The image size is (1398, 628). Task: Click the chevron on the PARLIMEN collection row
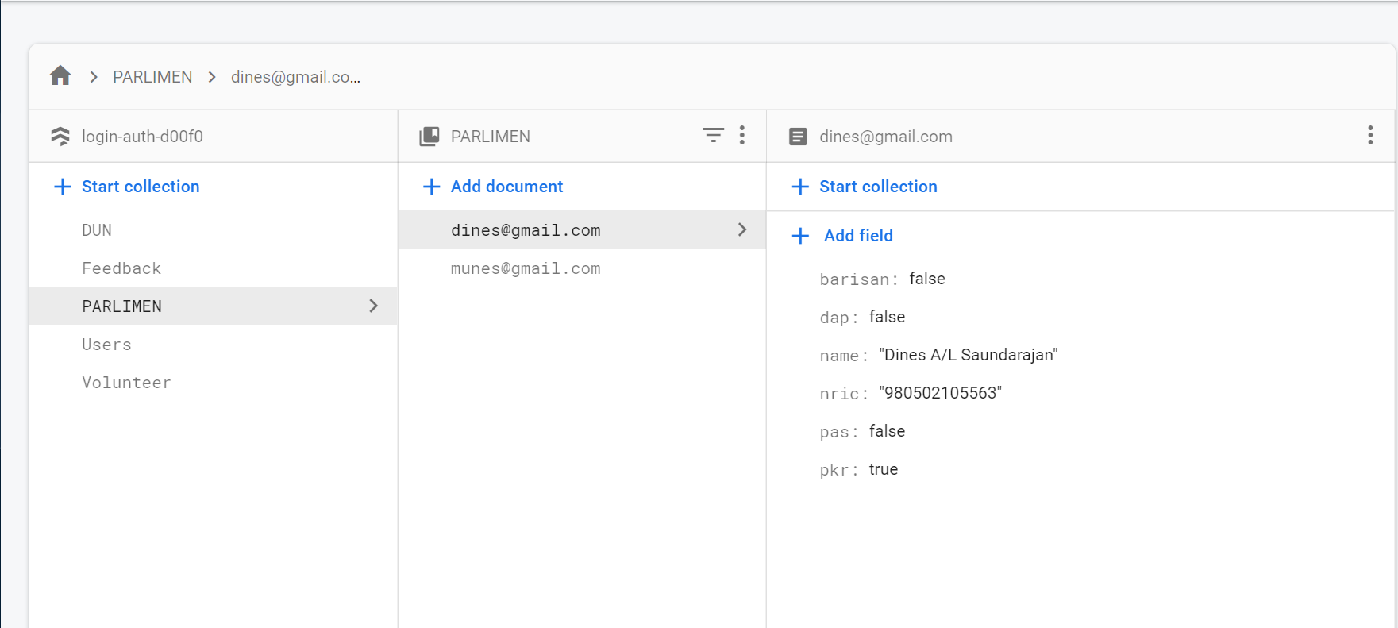373,306
